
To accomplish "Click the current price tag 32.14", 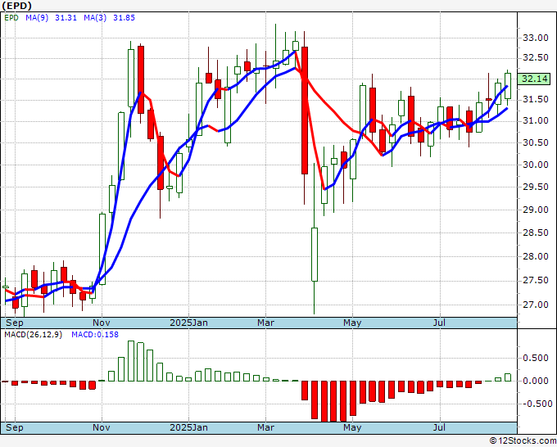I will [x=535, y=79].
